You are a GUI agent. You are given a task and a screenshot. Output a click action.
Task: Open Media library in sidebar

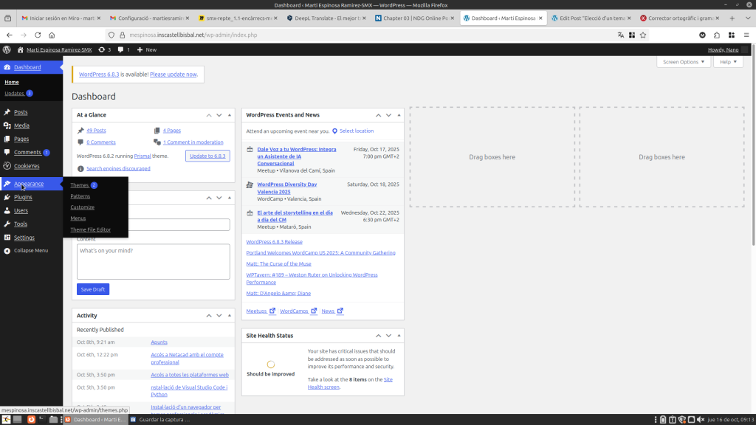point(21,125)
